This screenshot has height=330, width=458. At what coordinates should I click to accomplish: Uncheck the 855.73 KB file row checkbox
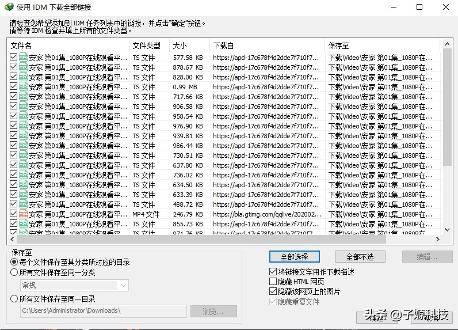[13, 223]
